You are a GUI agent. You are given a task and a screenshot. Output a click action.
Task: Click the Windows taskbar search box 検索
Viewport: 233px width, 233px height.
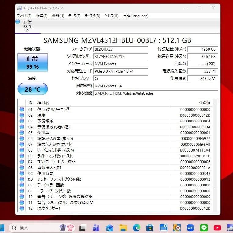[x=42, y=228]
